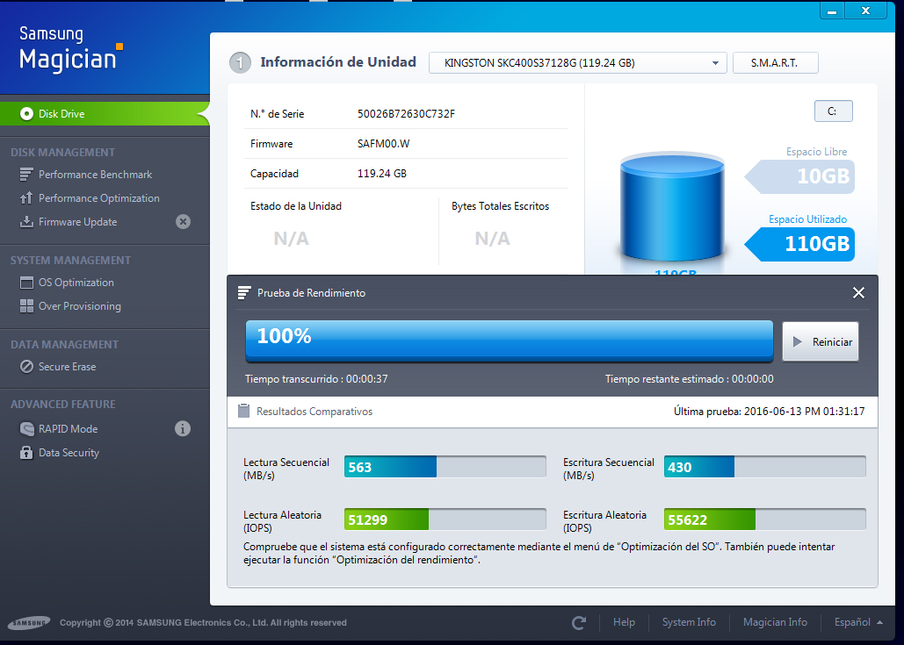Open RAPID Mode
The width and height of the screenshot is (904, 645).
tap(68, 429)
